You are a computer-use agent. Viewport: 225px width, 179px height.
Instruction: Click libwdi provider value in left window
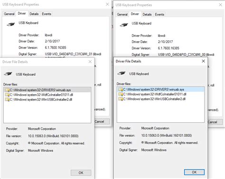point(48,35)
